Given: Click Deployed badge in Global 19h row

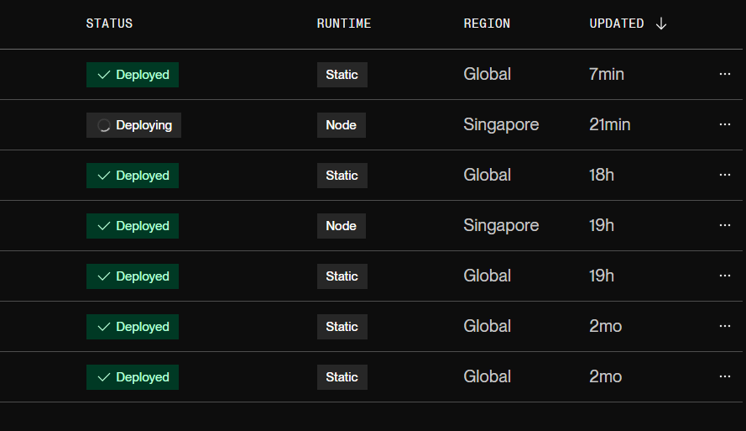Looking at the screenshot, I should click(133, 276).
